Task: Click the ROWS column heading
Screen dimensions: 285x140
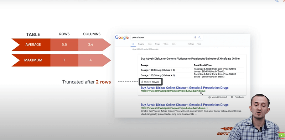Action: (x=64, y=34)
